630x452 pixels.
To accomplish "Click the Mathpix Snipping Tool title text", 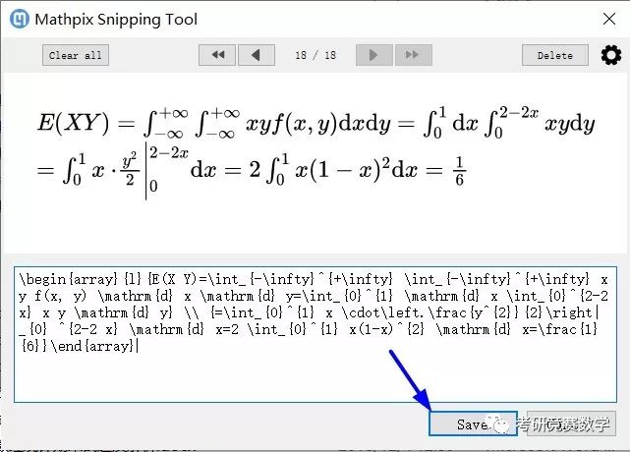I will [x=116, y=19].
